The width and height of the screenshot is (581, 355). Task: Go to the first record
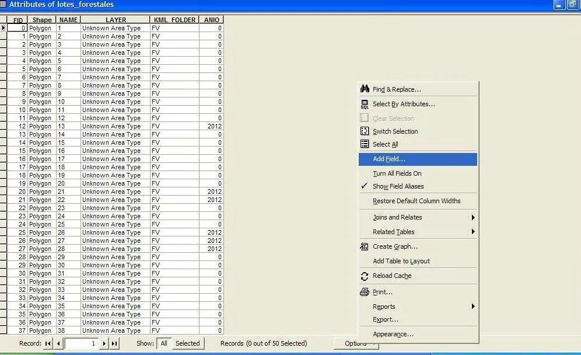click(48, 344)
